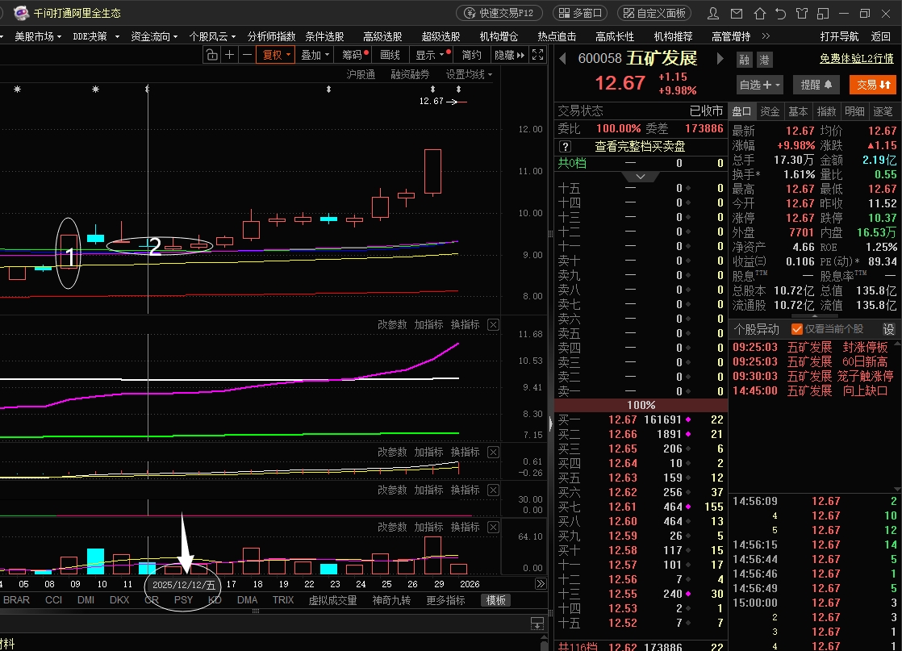Go to the home page icon
This screenshot has width=902, height=651.
760,13
